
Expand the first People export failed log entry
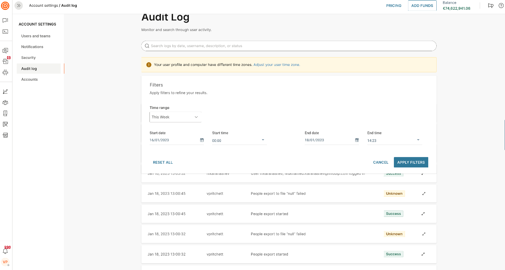click(x=424, y=194)
